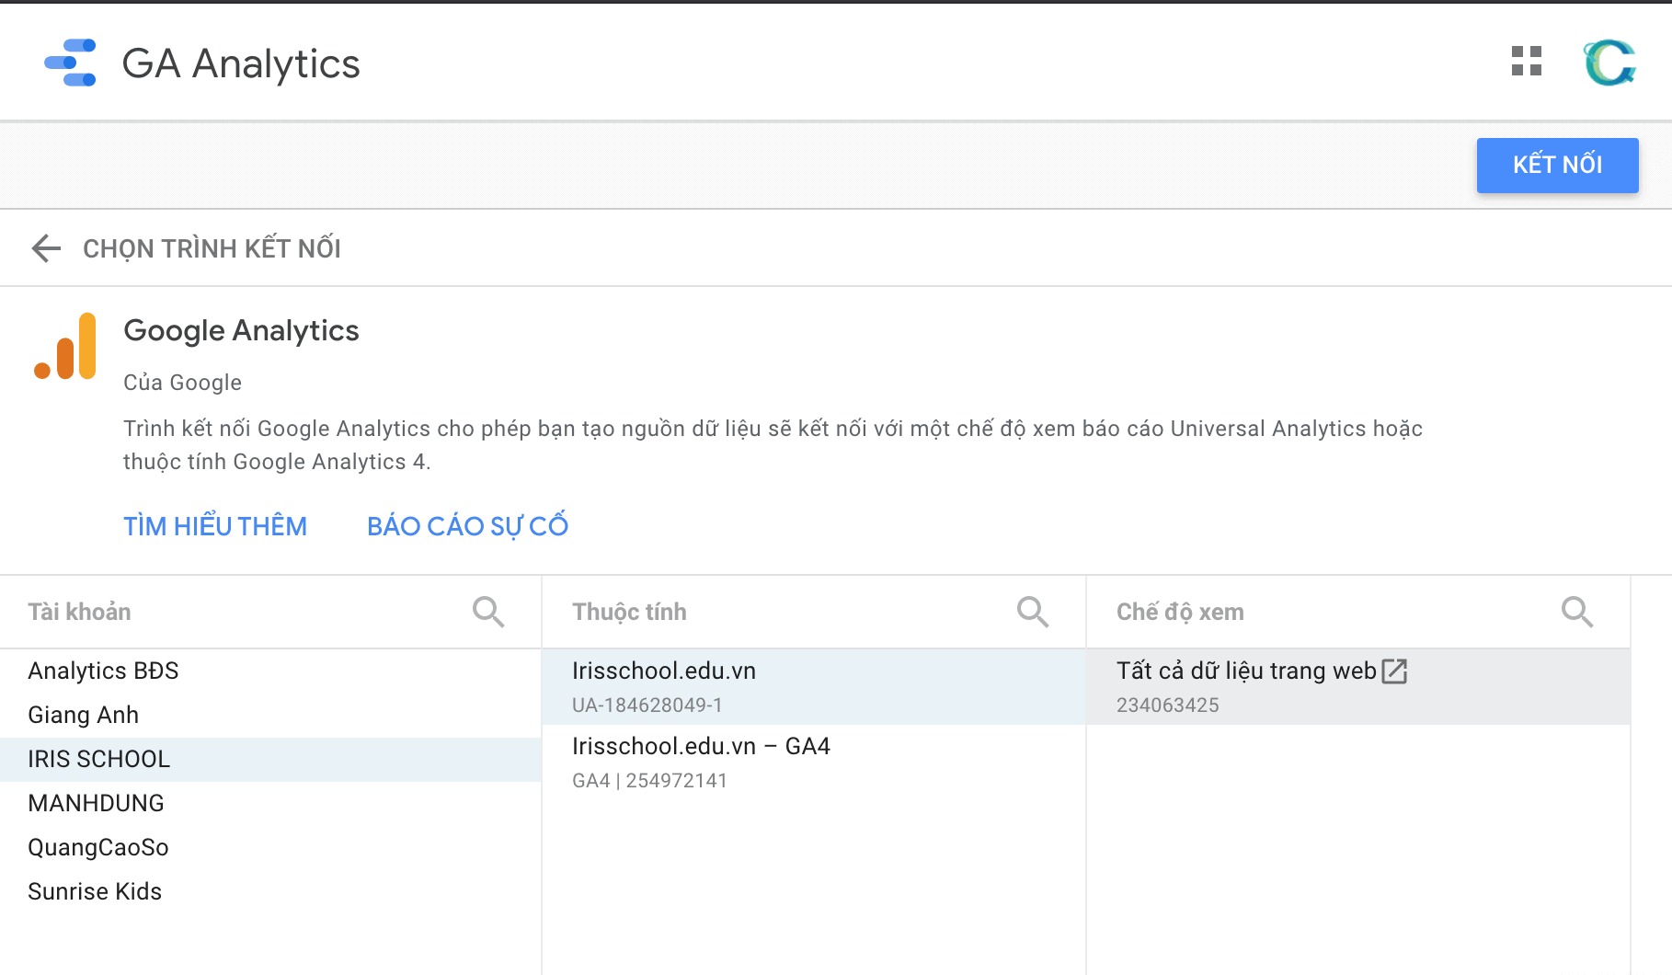
Task: Open the Google apps grid
Action: tap(1527, 62)
